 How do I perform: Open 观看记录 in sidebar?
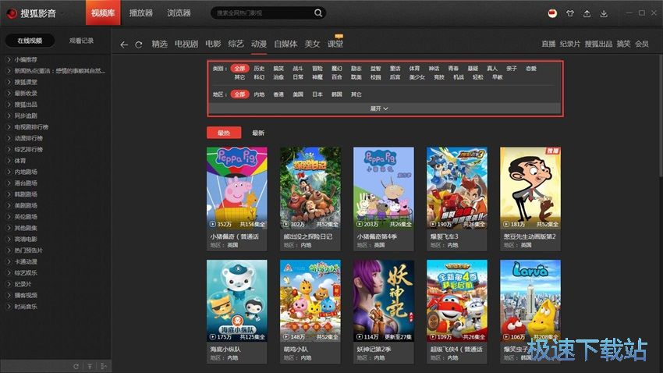[x=81, y=41]
